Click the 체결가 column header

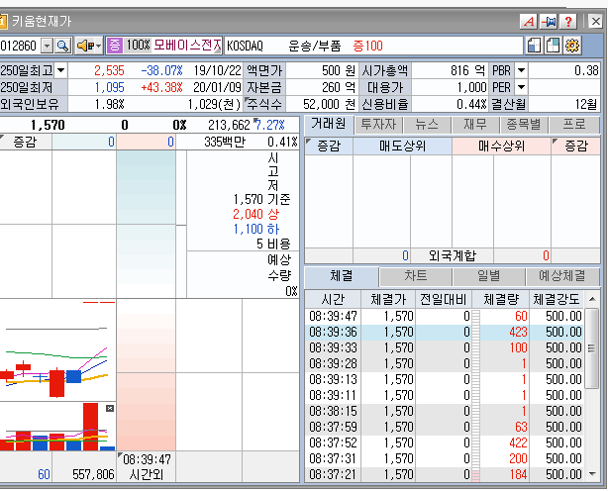[388, 299]
